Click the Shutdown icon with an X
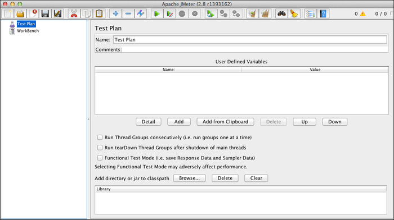Screen dimensions: 394x220 click(195, 14)
